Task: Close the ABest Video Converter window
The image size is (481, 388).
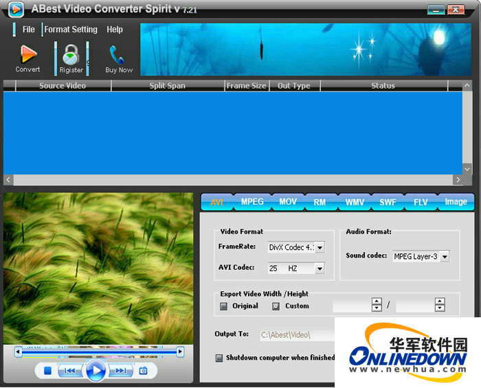Action: (x=456, y=10)
